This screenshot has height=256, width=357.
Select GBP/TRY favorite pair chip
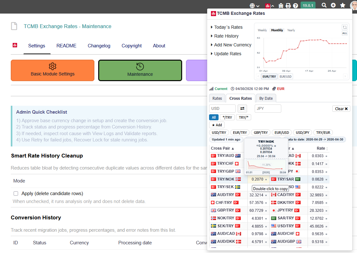(261, 133)
